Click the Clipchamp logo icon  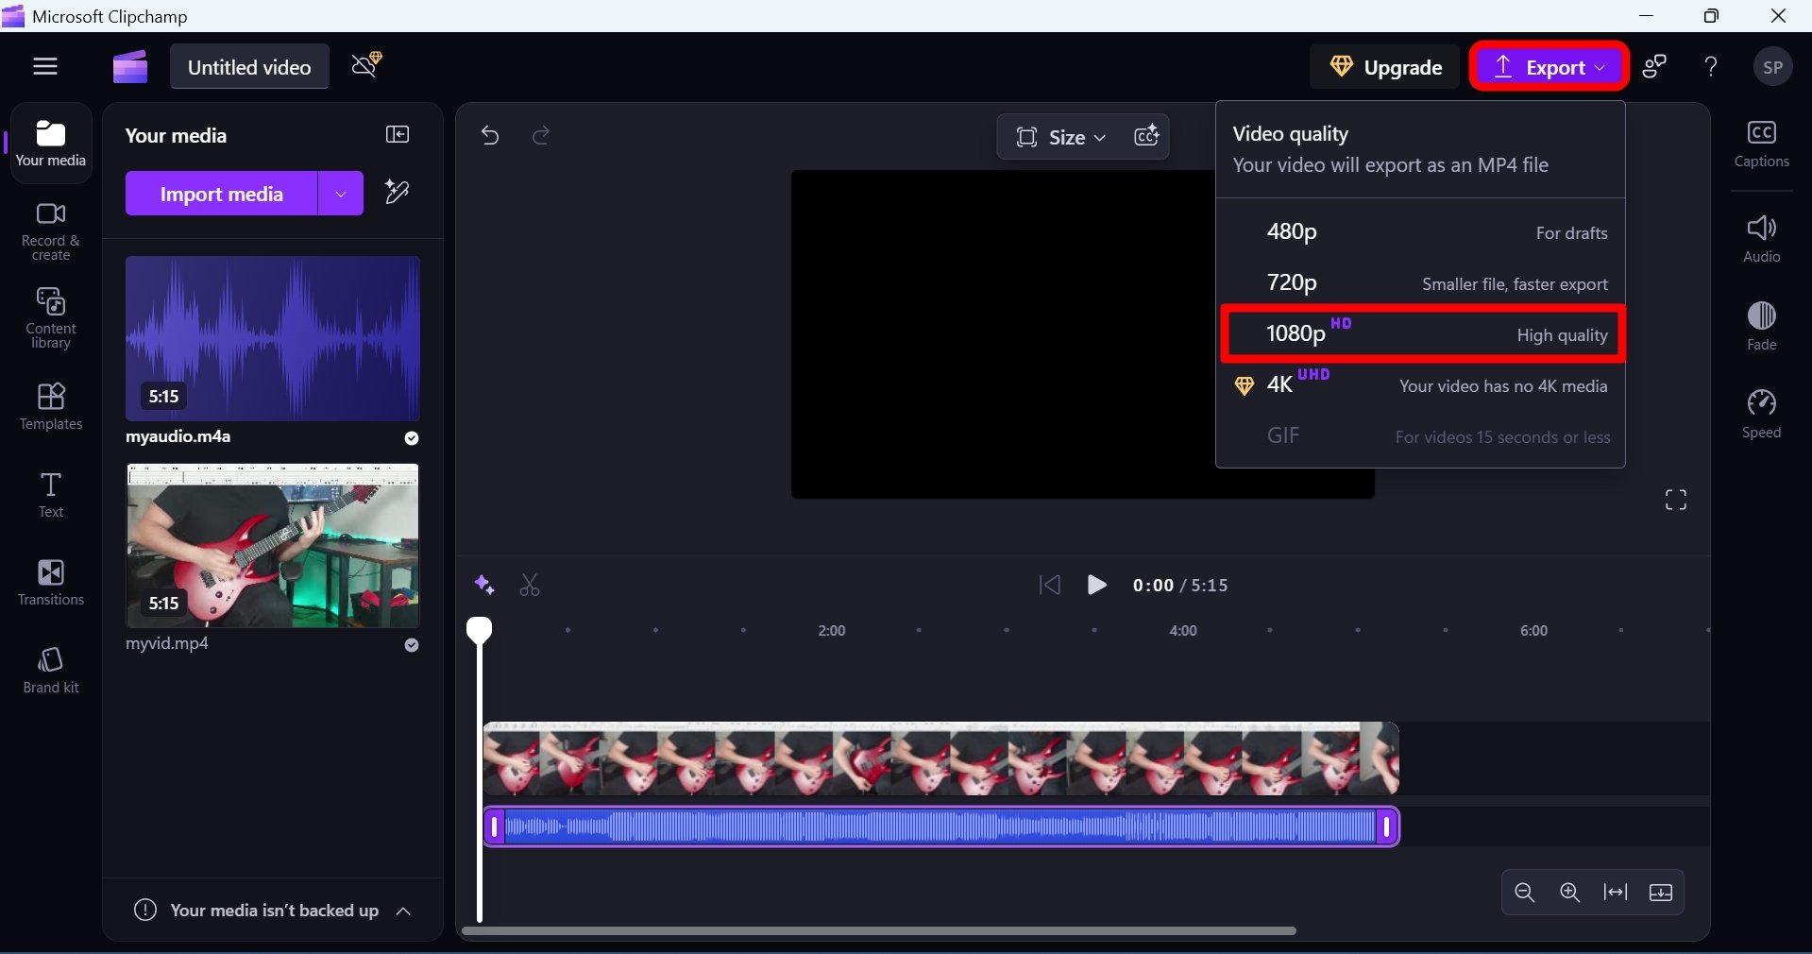coord(130,66)
